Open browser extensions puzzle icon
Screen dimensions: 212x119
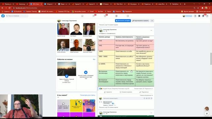(x=202, y=8)
